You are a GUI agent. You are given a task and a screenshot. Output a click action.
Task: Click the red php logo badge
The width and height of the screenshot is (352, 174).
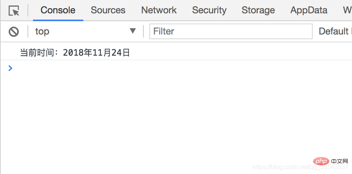point(321,161)
